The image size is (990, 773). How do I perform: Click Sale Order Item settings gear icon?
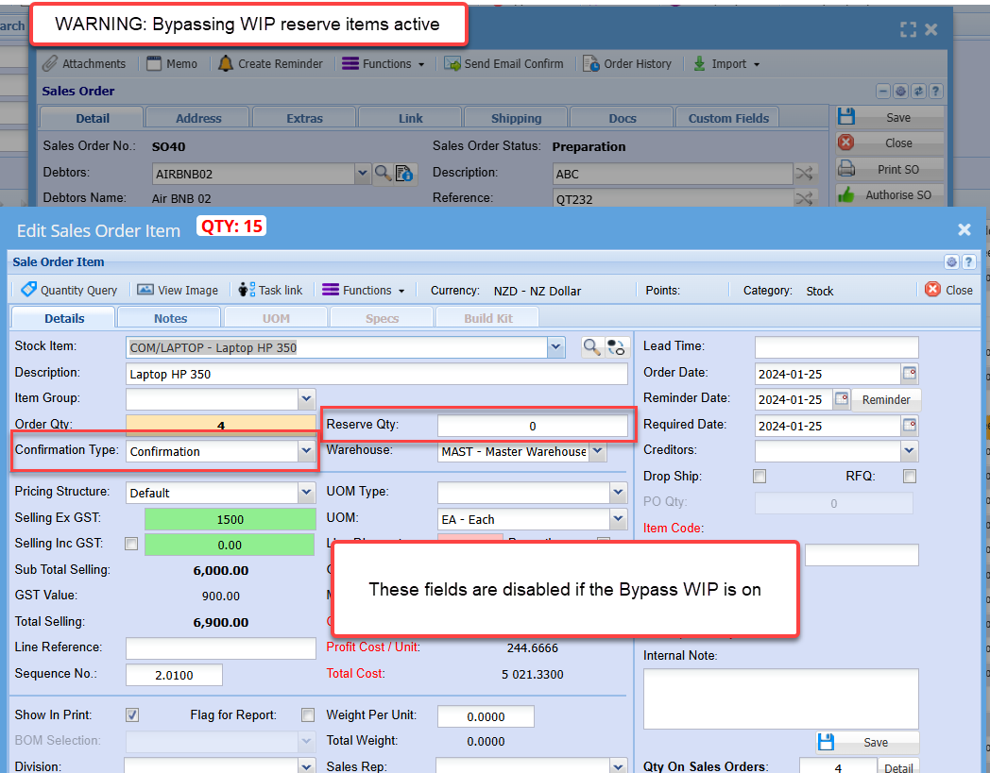point(951,261)
